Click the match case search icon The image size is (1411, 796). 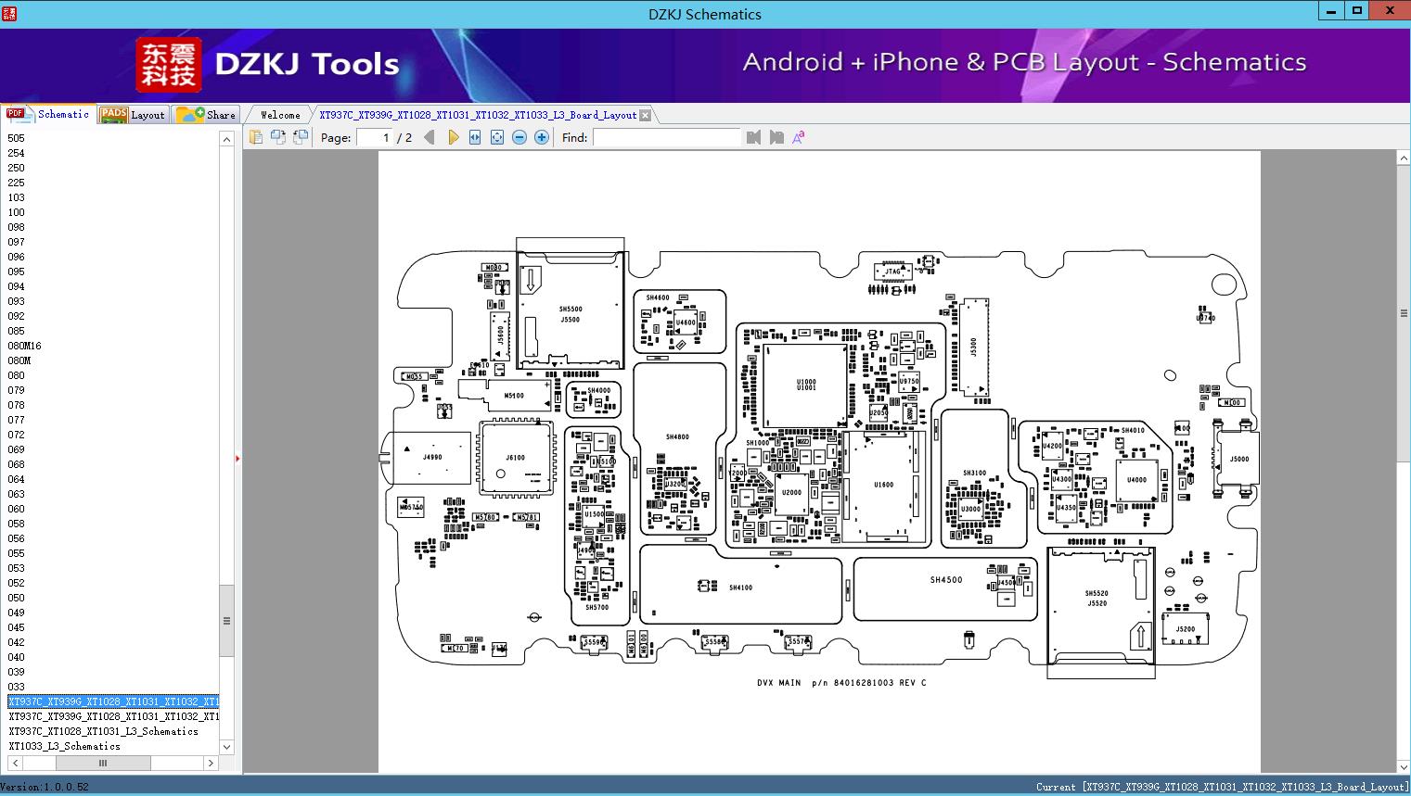coord(798,137)
